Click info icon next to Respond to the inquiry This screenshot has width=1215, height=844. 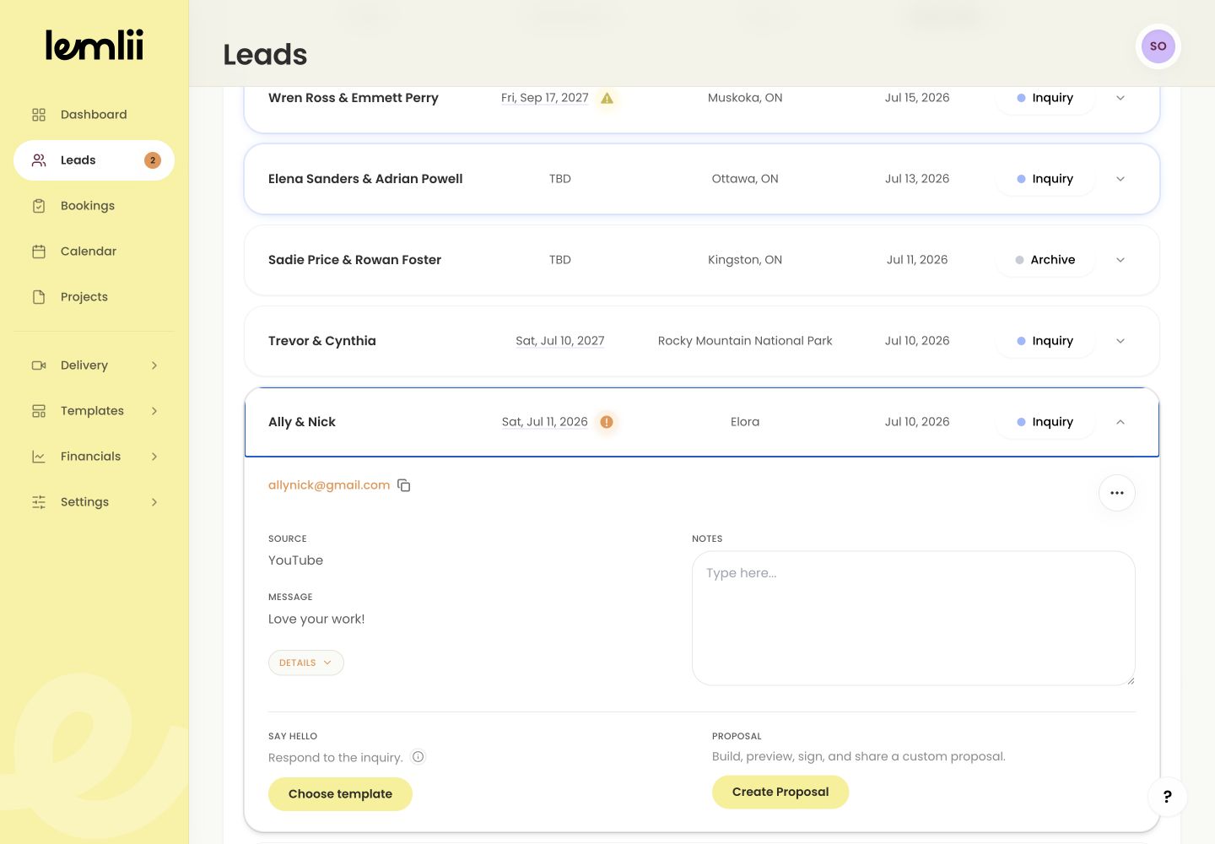pyautogui.click(x=418, y=757)
